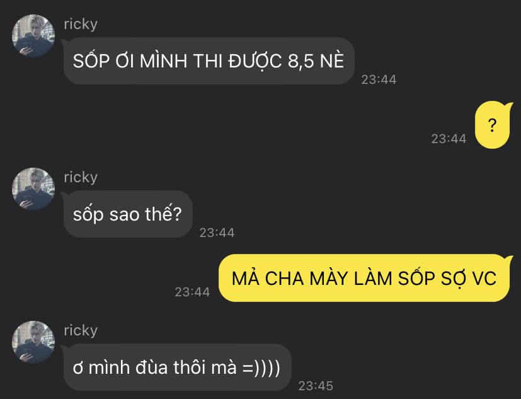
Task: Click the "=))))" emoticon in last message
Action: [x=261, y=368]
